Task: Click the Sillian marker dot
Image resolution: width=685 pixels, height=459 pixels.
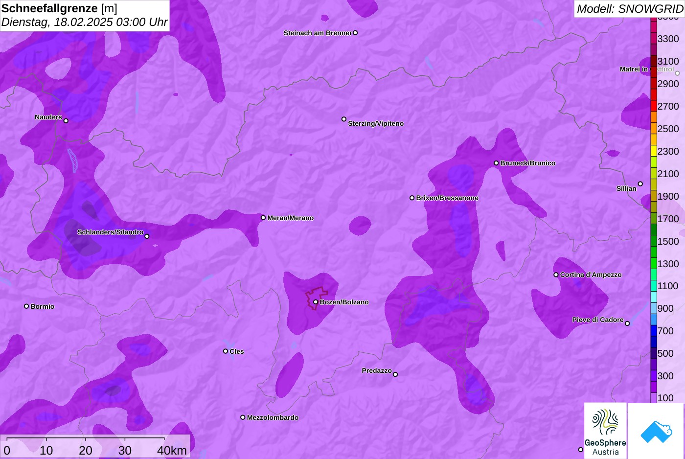Action: [x=640, y=184]
